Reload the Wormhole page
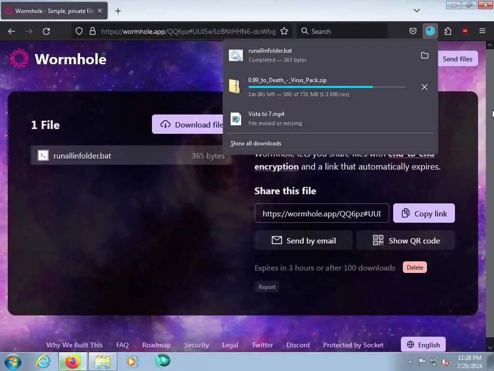The width and height of the screenshot is (494, 371). 46,31
